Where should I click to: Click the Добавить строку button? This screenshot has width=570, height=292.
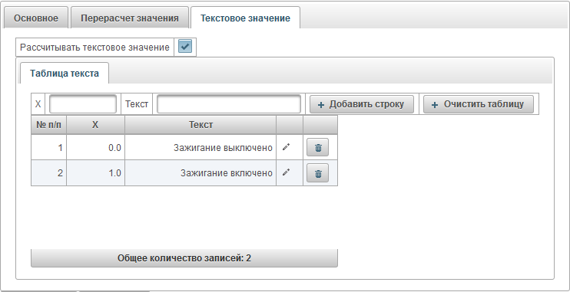362,104
